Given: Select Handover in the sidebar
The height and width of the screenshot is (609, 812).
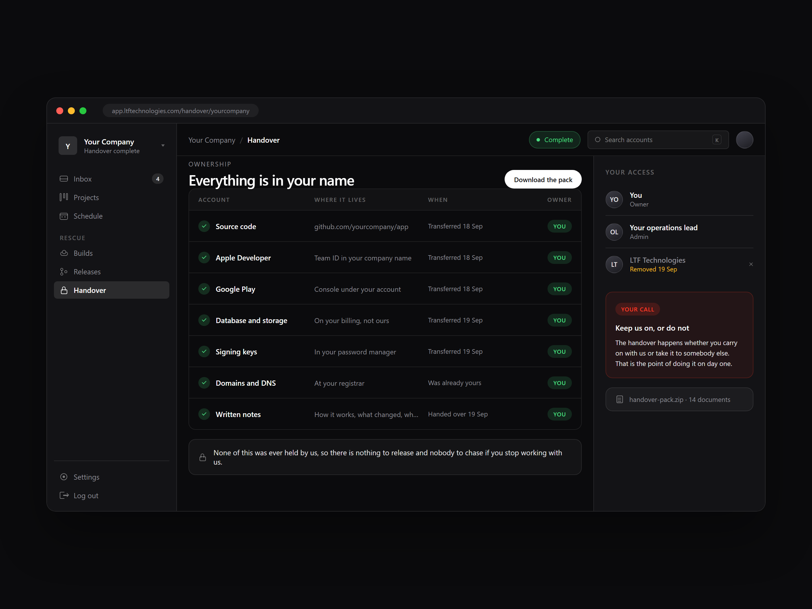Looking at the screenshot, I should click(112, 290).
